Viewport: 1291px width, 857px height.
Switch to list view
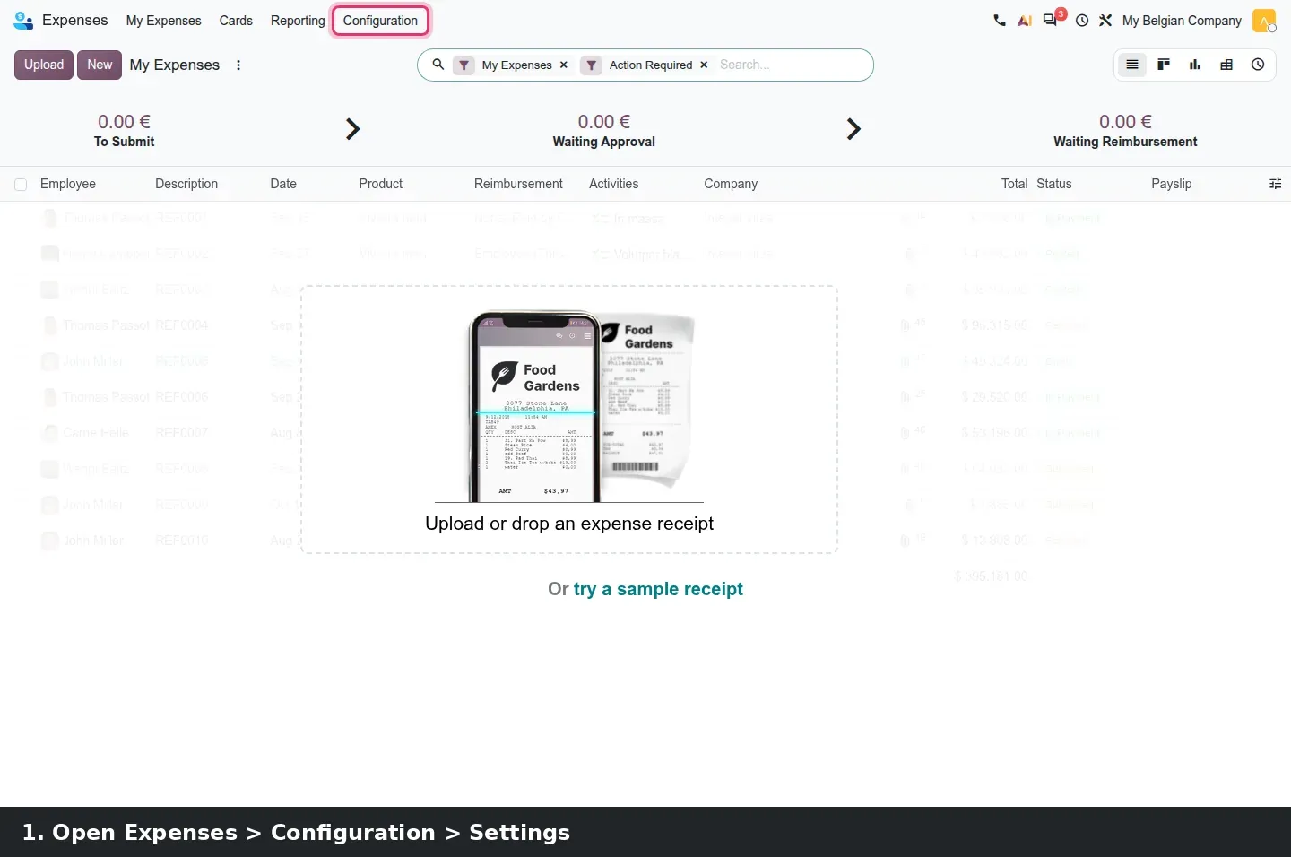1132,65
